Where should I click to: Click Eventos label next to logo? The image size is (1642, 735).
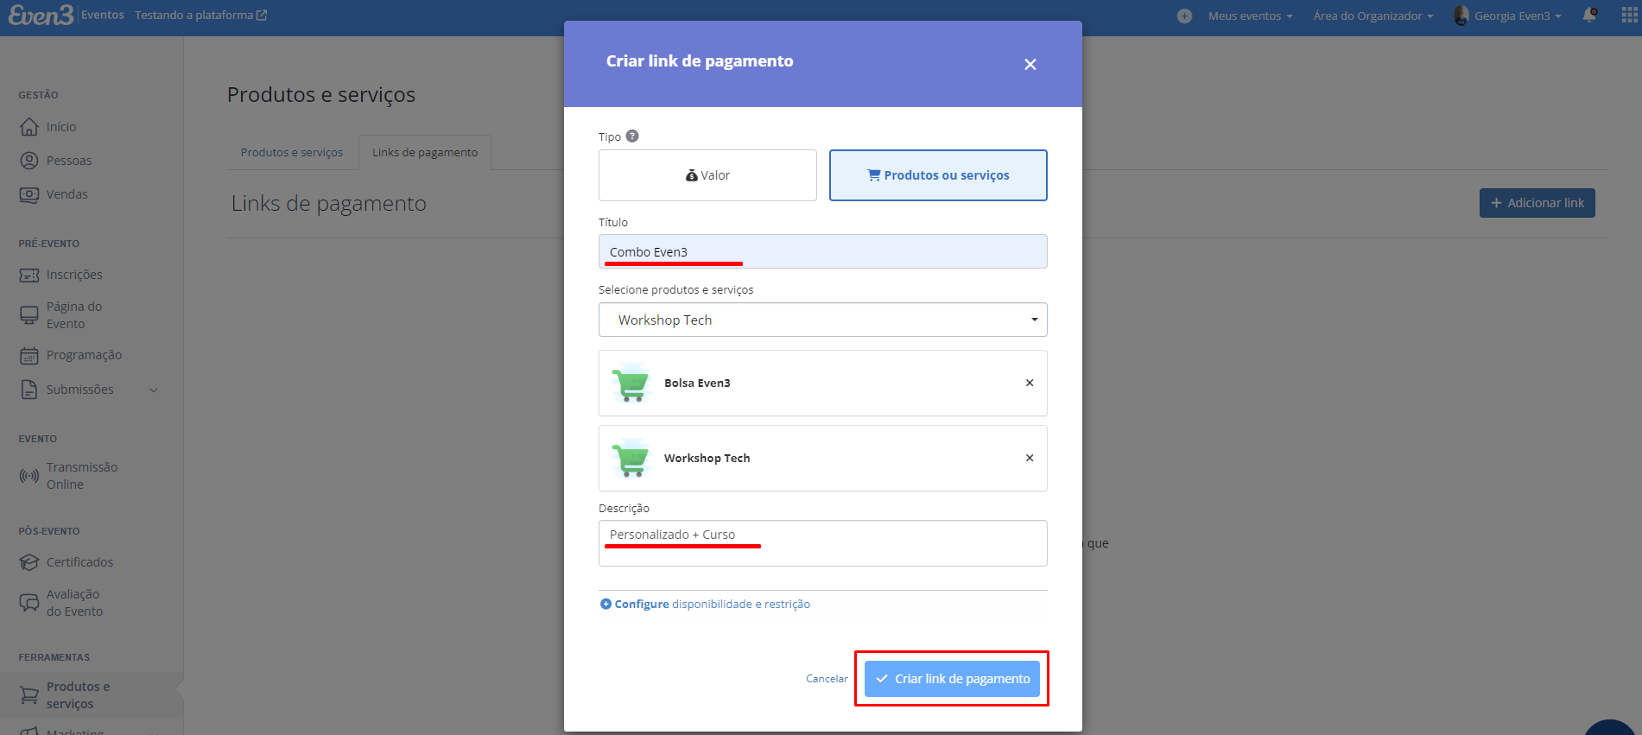click(x=102, y=16)
